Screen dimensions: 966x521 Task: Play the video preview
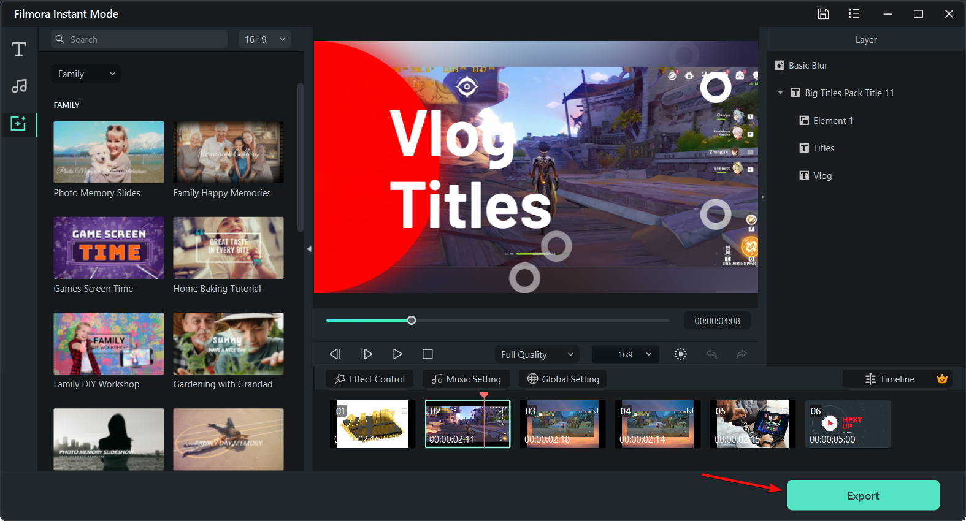397,354
